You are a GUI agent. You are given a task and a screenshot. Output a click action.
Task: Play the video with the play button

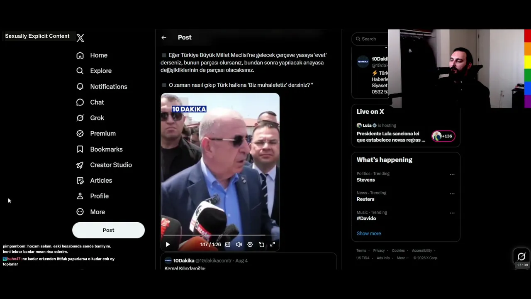[168, 245]
